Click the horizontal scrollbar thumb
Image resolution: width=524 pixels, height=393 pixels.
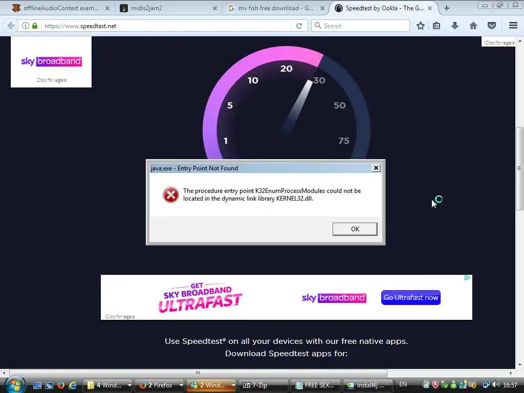[198, 373]
